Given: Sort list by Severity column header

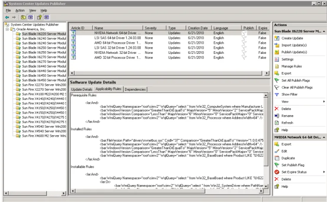Looking at the screenshot, I should (x=154, y=28).
